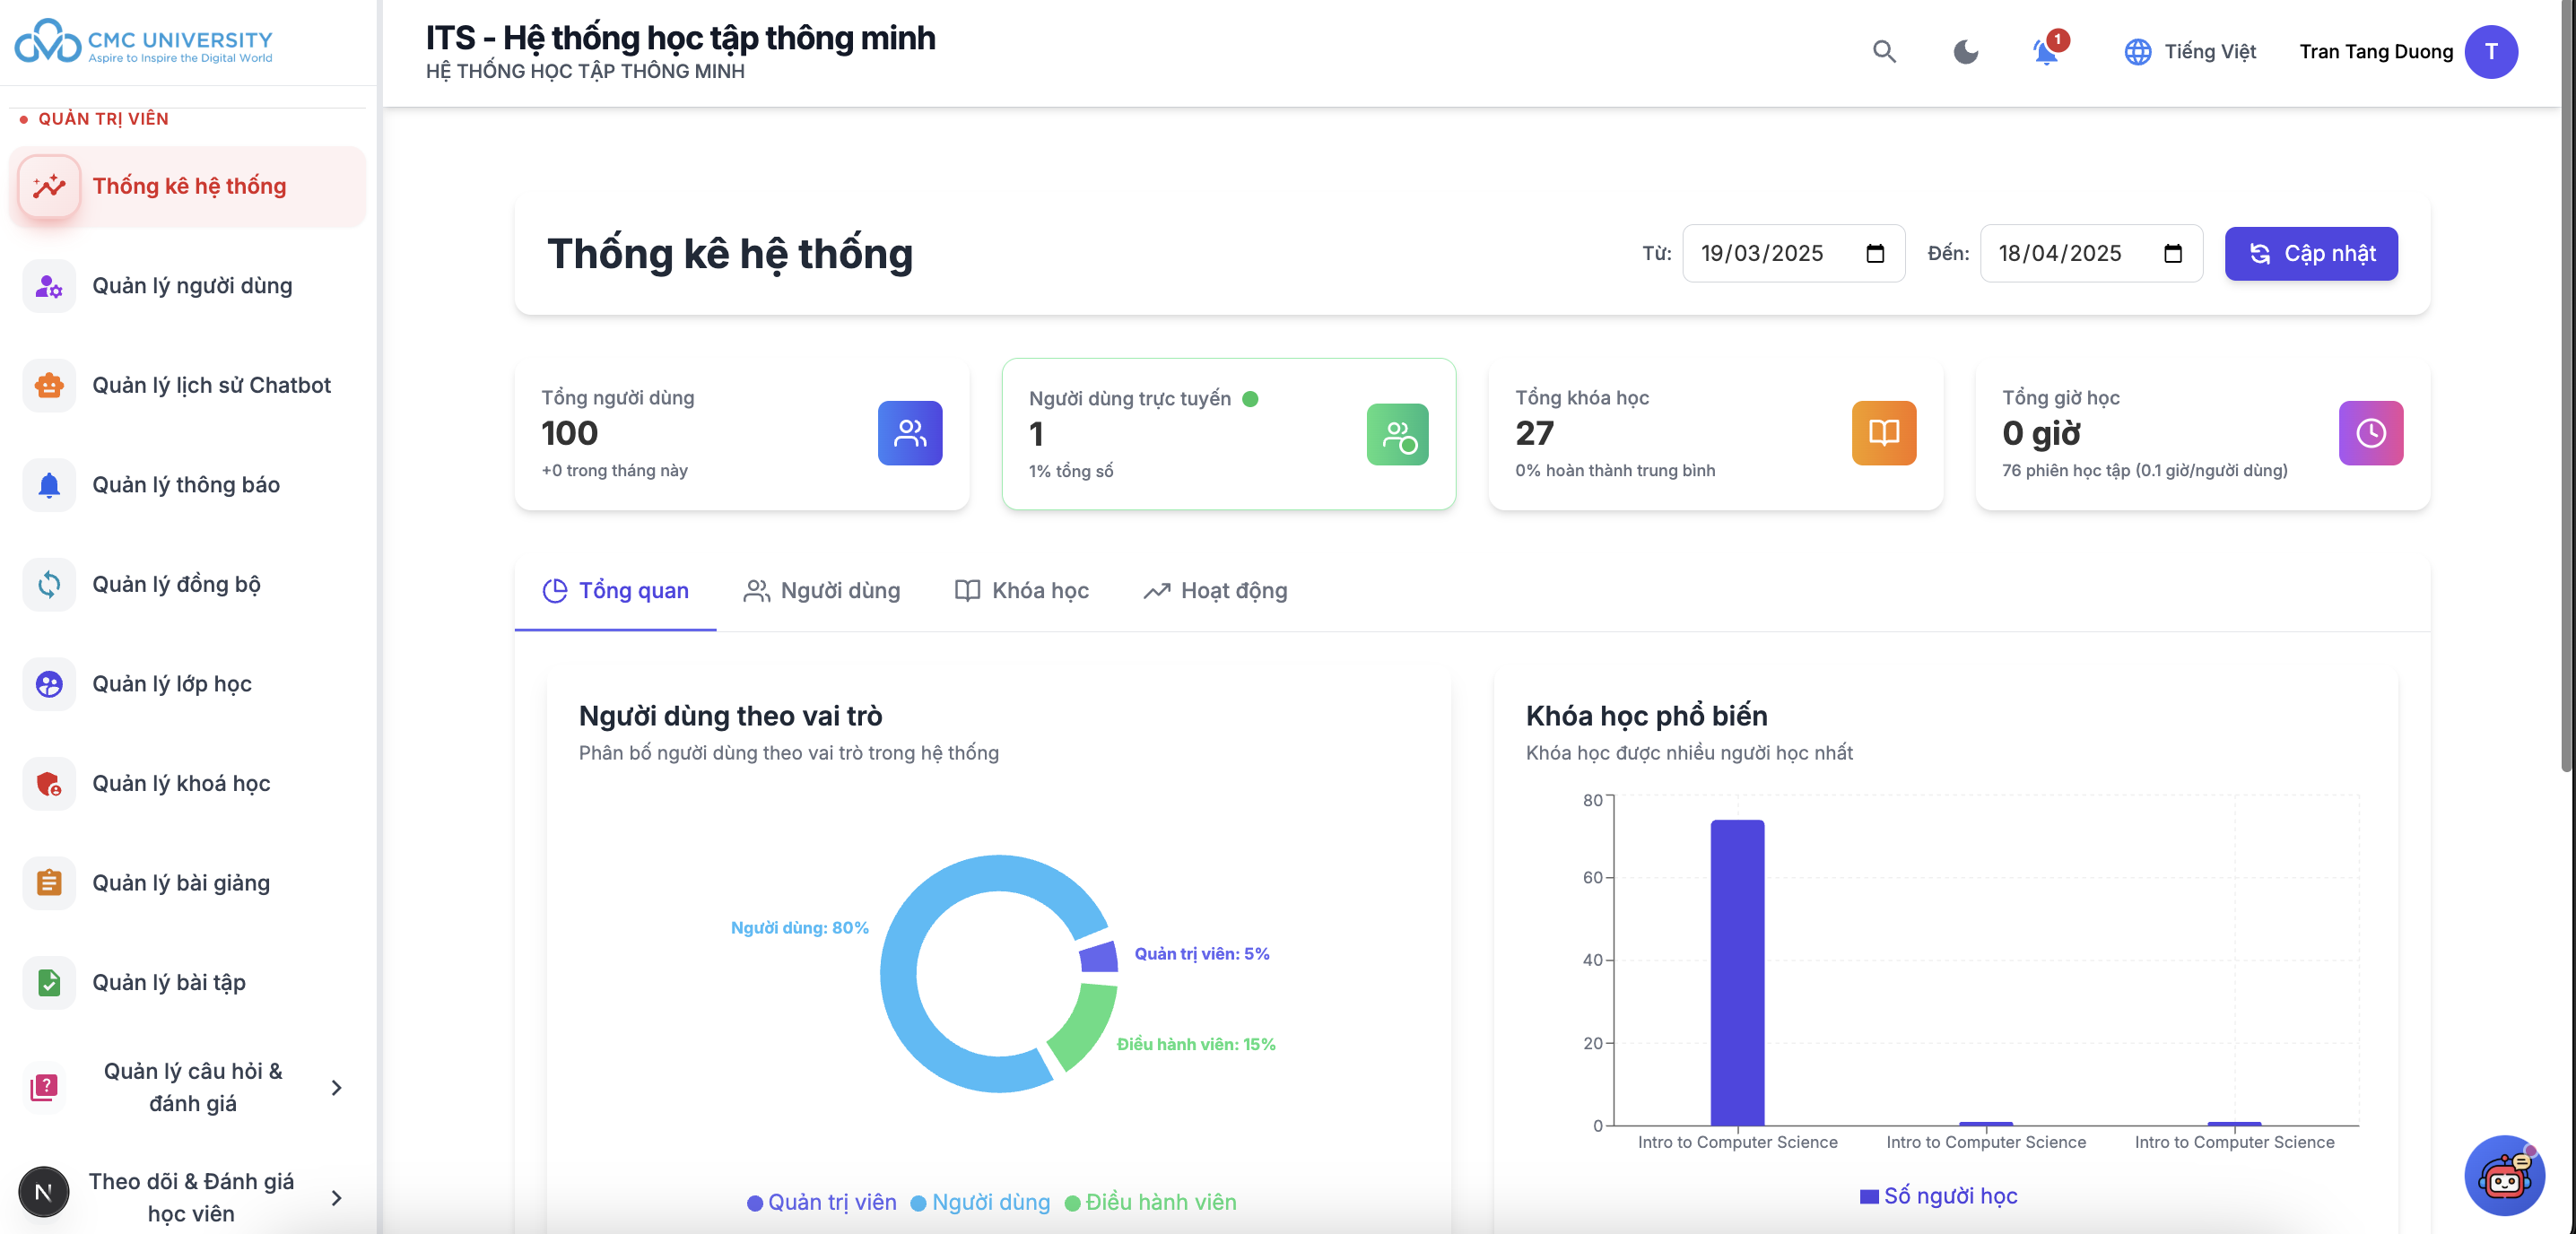Click the Từ start date input field

pyautogui.click(x=1775, y=253)
